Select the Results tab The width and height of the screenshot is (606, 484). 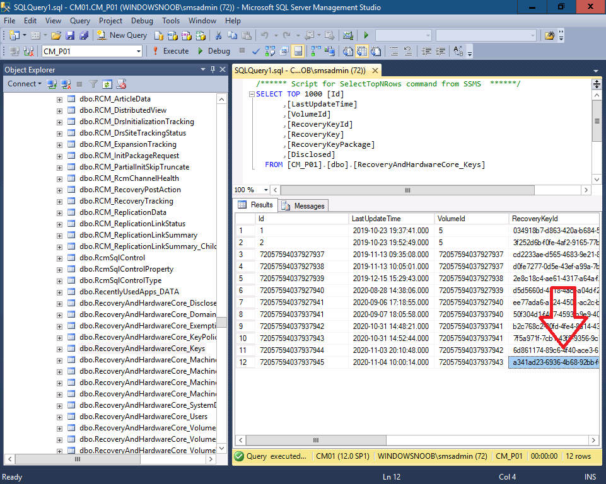[255, 205]
